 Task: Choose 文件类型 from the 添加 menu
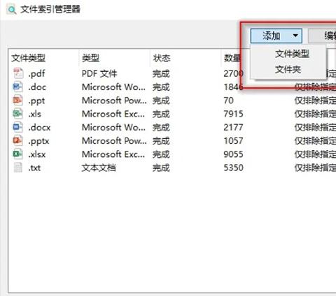[292, 54]
